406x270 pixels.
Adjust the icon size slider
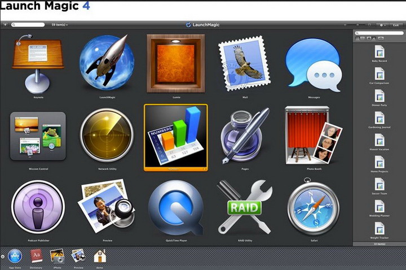click(358, 25)
